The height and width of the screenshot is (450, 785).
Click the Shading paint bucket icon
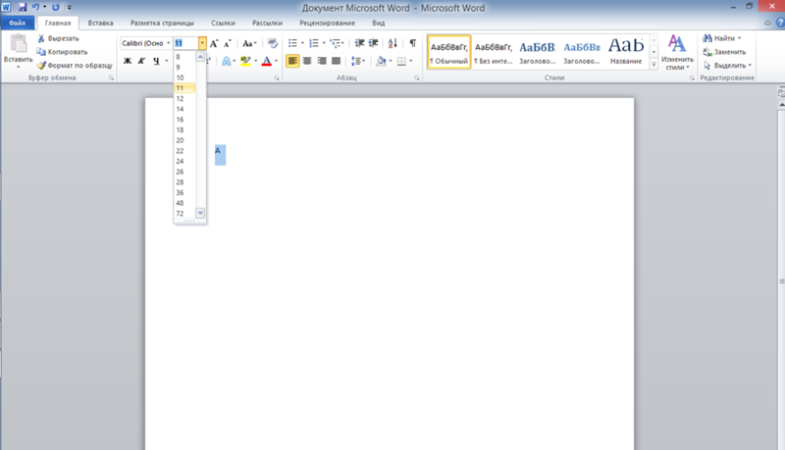coord(381,61)
